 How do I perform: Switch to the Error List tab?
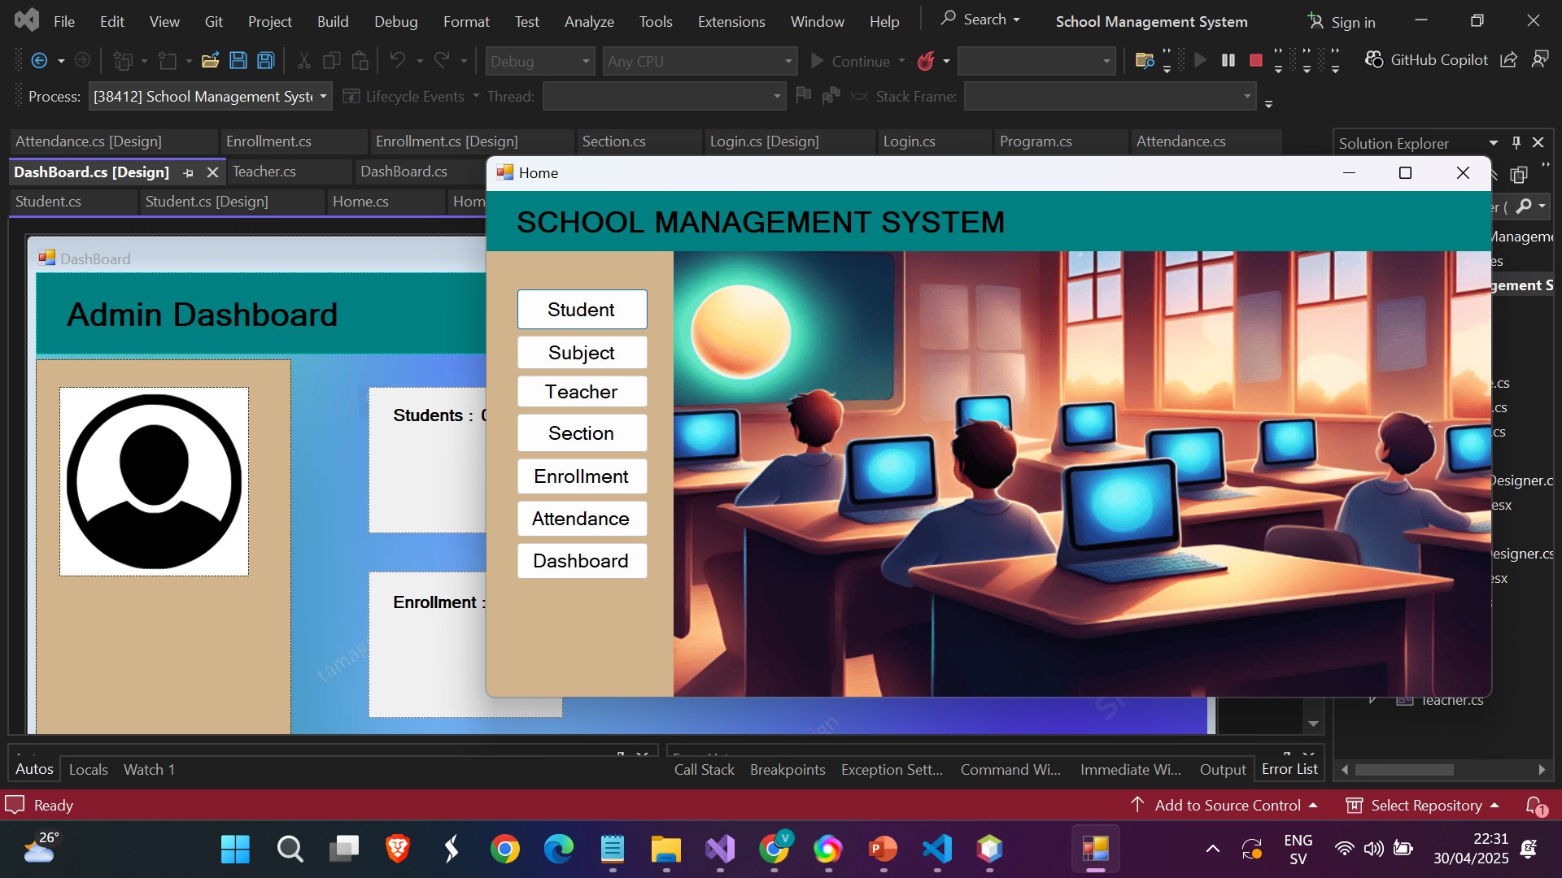click(x=1289, y=768)
